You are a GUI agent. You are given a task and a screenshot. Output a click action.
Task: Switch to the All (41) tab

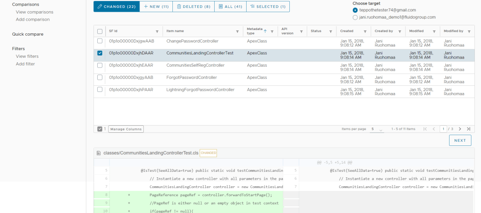click(230, 7)
